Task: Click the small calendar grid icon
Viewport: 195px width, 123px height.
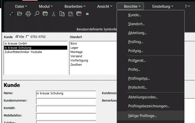Action: (87, 14)
